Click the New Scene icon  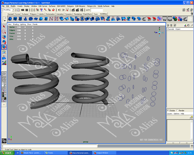[x=18, y=10]
